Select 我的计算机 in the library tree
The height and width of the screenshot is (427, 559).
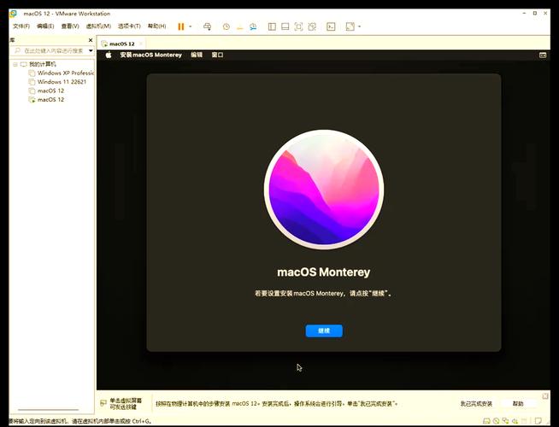(43, 64)
